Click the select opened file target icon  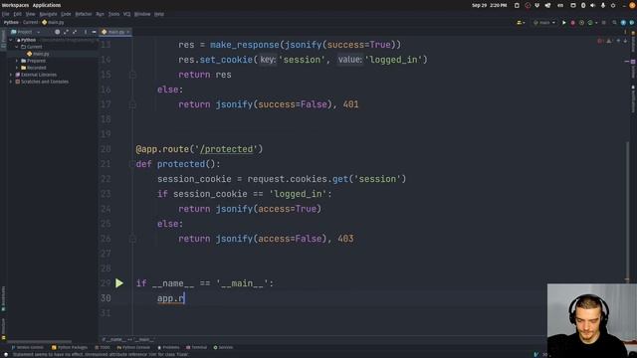pos(57,32)
